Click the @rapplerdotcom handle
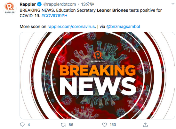This screenshot has height=129, width=176. (60, 4)
